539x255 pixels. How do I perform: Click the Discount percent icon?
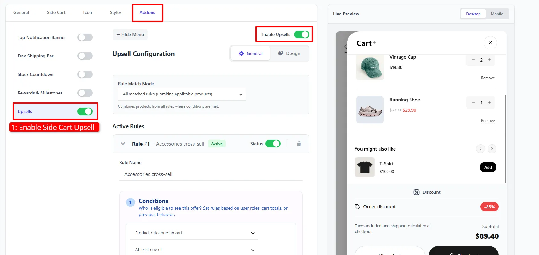pyautogui.click(x=416, y=192)
